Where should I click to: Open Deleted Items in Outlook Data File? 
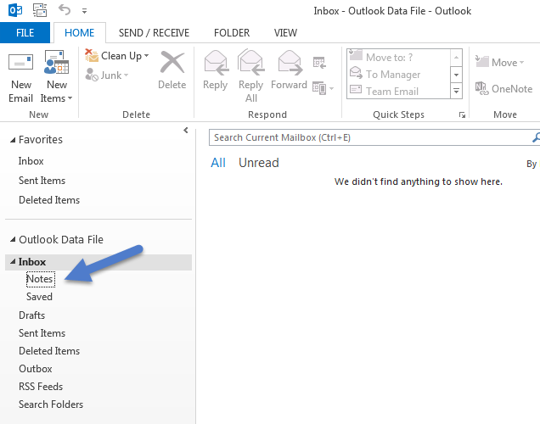click(x=49, y=351)
